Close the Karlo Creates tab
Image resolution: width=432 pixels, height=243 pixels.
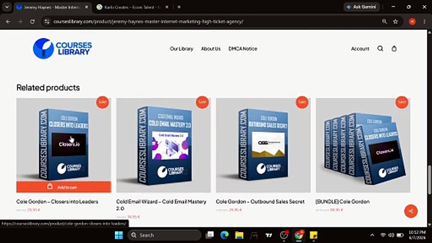click(x=167, y=7)
